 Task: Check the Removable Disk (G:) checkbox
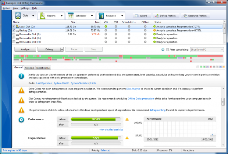[14, 38]
